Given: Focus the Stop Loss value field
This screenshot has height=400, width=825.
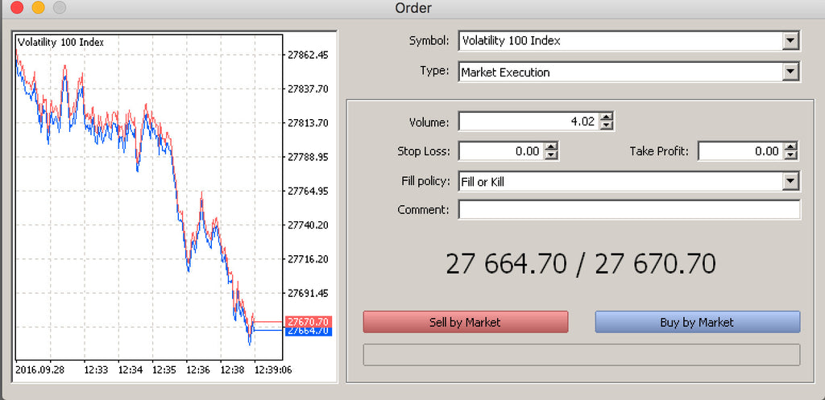Looking at the screenshot, I should (500, 151).
